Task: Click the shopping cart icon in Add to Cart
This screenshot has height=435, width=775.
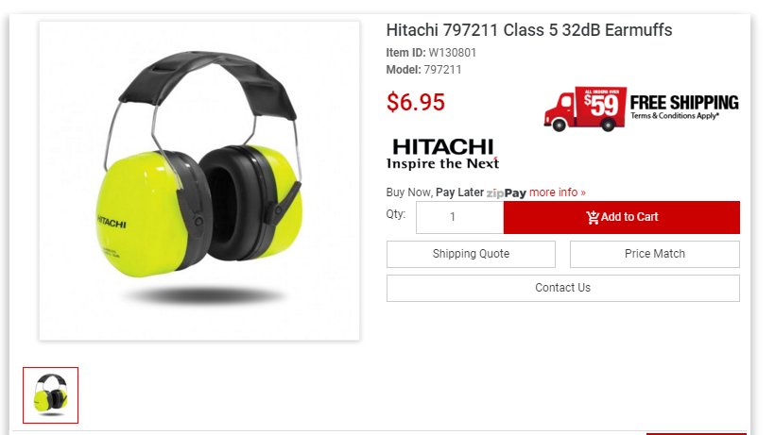Action: tap(593, 217)
